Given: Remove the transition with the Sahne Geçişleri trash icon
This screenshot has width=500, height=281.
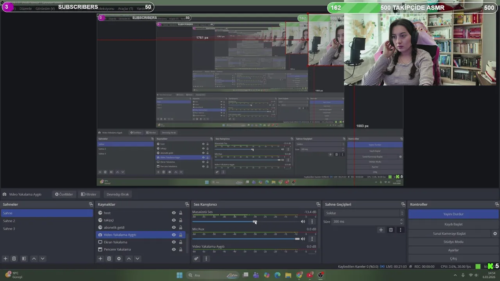Looking at the screenshot, I should point(391,230).
